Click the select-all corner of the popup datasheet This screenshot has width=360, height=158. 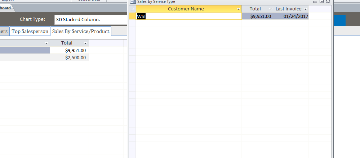[x=133, y=9]
